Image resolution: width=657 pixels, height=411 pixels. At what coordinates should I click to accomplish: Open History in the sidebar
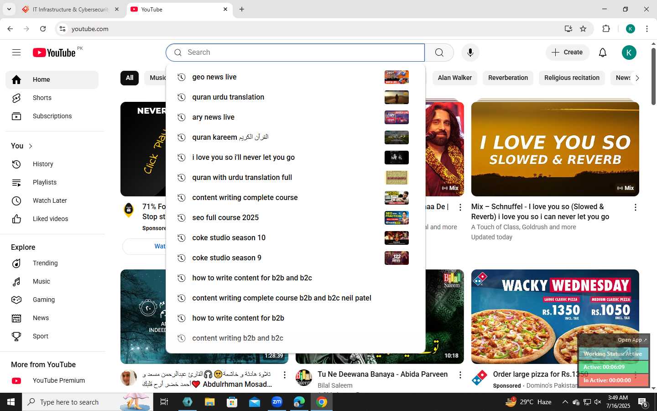pyautogui.click(x=52, y=164)
